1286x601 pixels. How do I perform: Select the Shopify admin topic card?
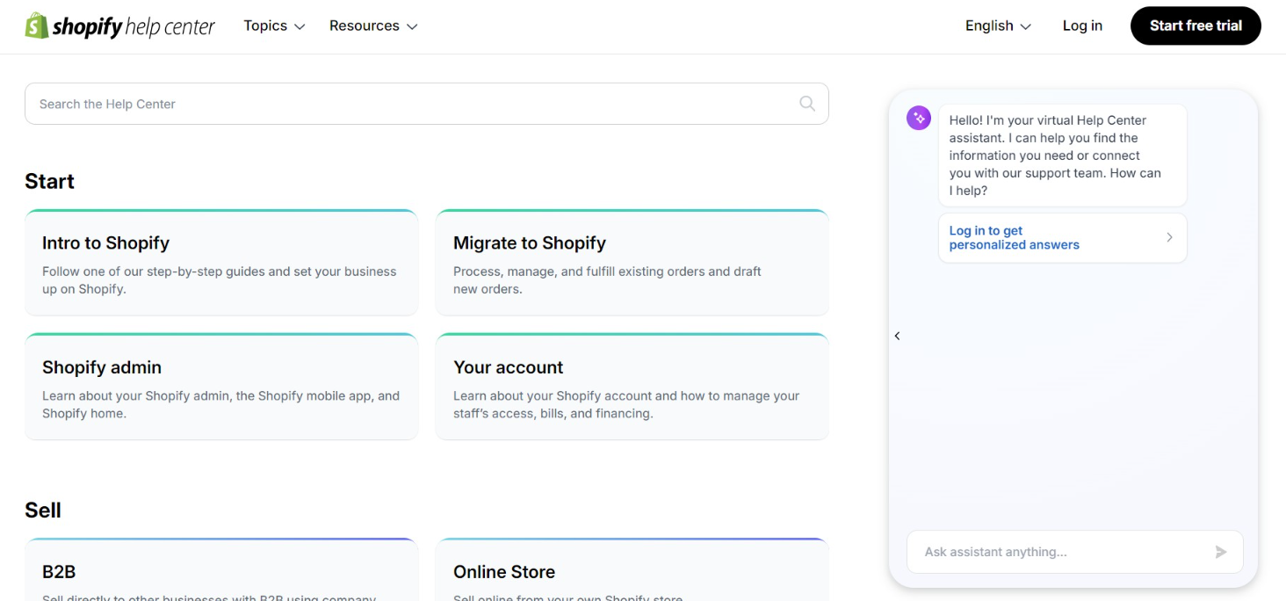click(221, 387)
